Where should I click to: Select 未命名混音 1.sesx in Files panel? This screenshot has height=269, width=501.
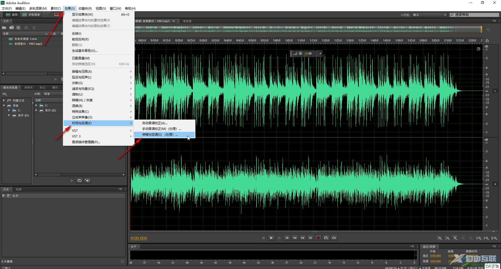[26, 39]
